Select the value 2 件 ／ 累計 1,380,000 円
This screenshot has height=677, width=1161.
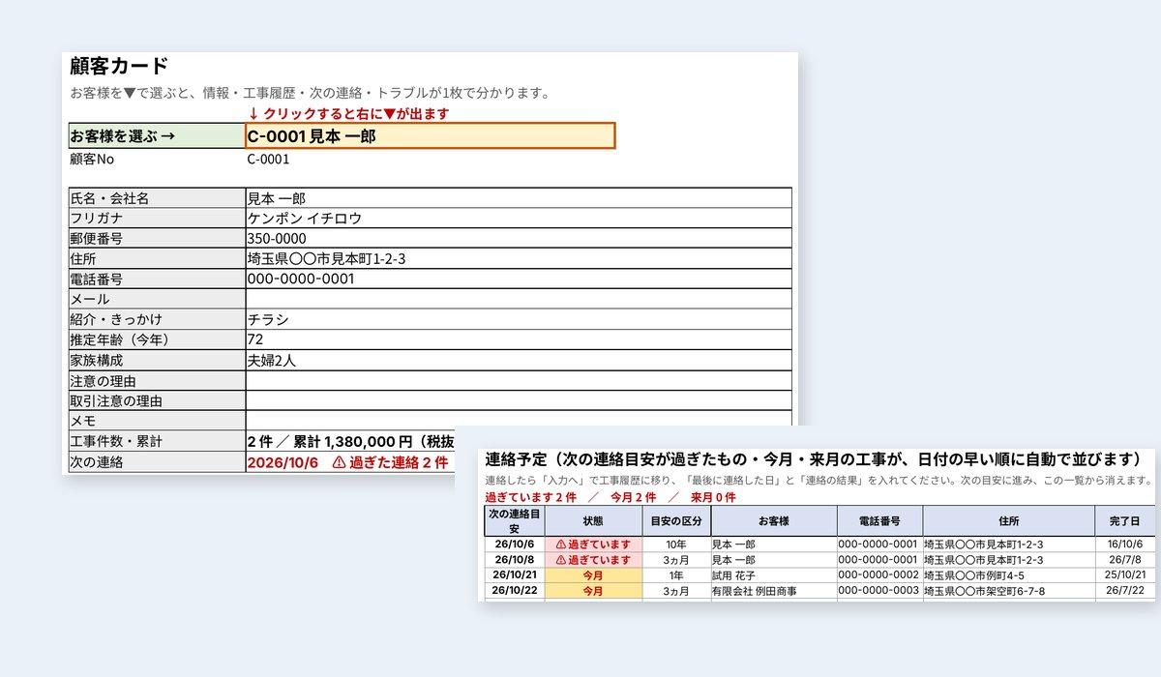(x=350, y=442)
